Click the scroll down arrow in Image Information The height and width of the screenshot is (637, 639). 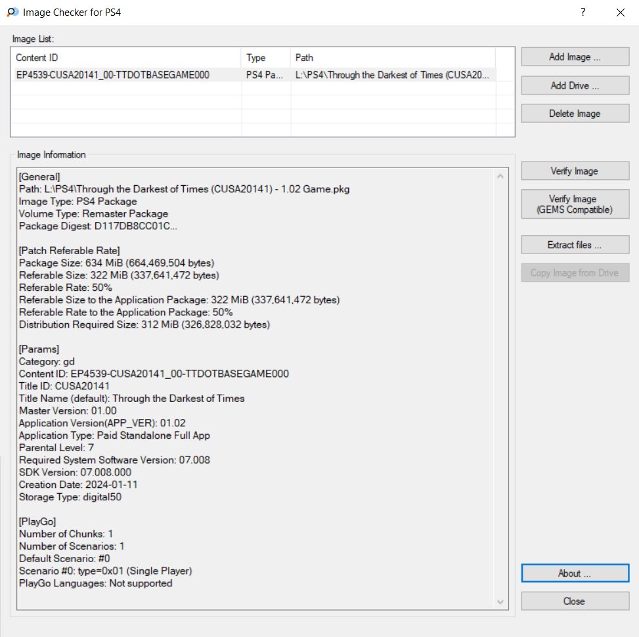tap(500, 602)
